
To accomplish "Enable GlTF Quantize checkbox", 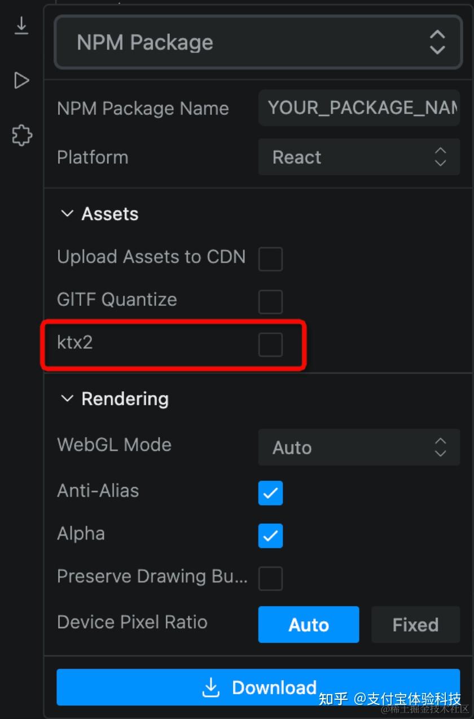I will (x=270, y=301).
